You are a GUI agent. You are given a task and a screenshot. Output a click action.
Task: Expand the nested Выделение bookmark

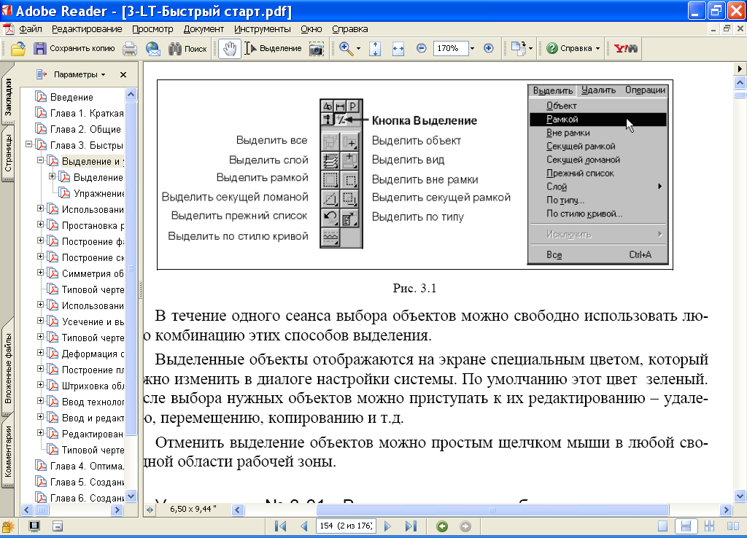click(x=53, y=176)
